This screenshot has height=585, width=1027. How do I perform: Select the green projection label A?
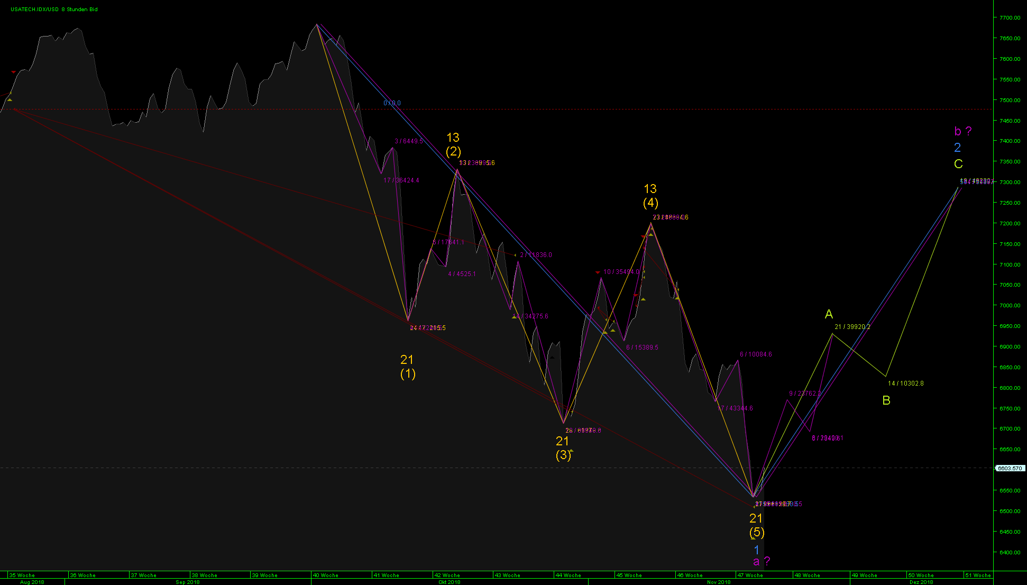pyautogui.click(x=829, y=314)
